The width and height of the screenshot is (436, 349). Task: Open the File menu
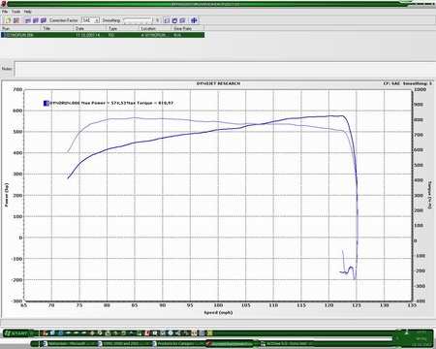pyautogui.click(x=5, y=12)
